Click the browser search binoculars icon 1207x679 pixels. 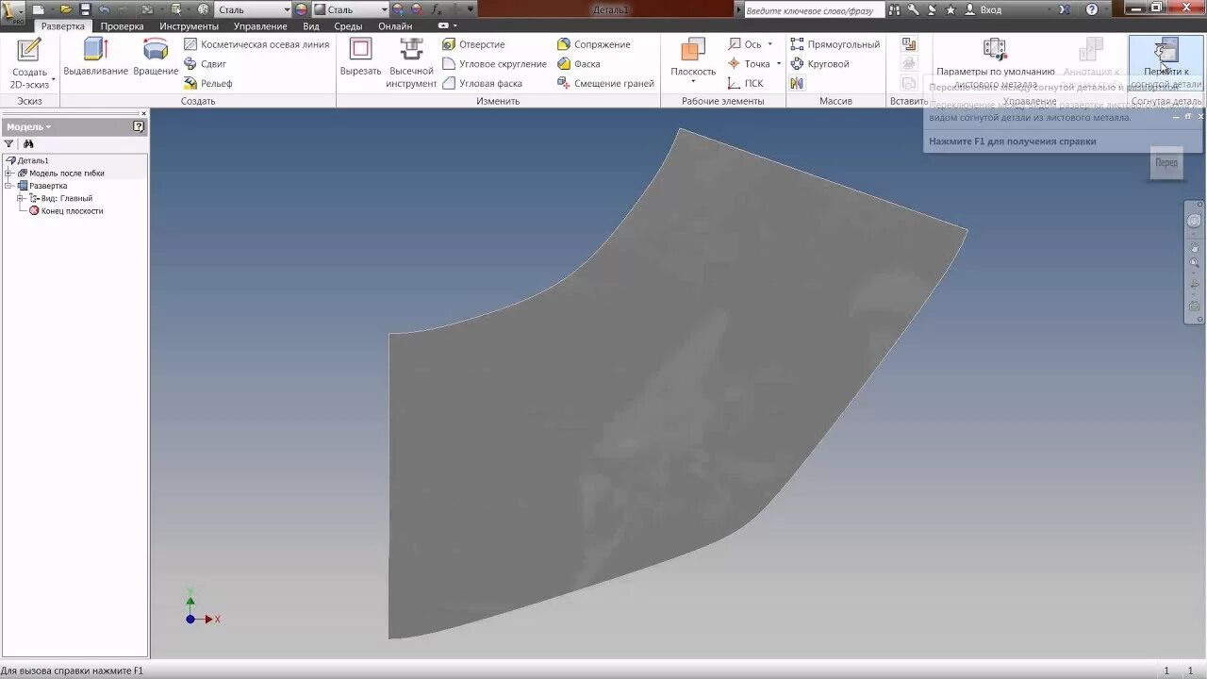pyautogui.click(x=28, y=144)
